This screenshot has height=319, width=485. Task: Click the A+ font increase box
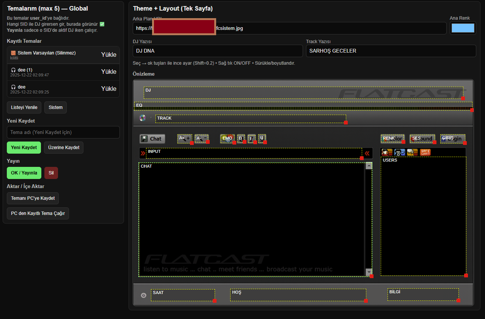point(185,138)
